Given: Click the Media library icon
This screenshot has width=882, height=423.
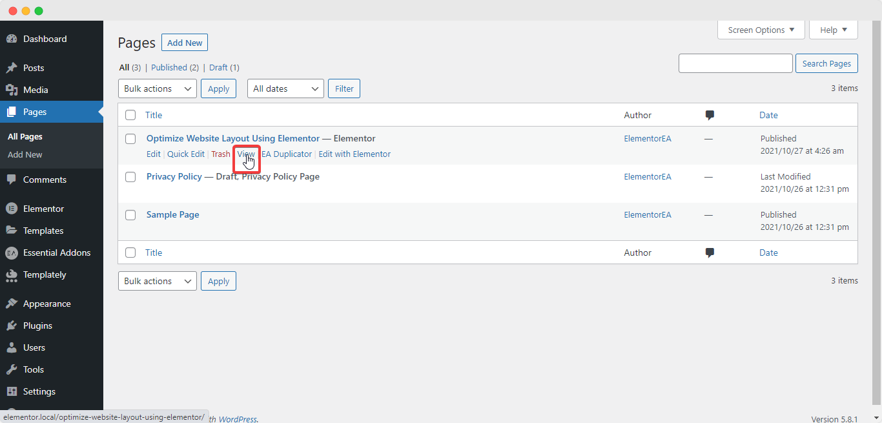Looking at the screenshot, I should click(x=12, y=90).
